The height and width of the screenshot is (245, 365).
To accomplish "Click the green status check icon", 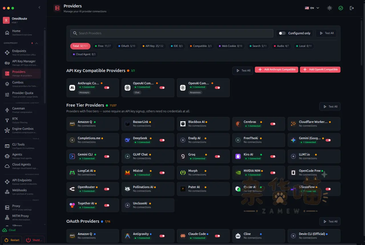I will point(341,8).
